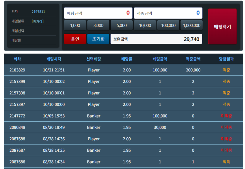The image size is (245, 169).
Task: Click the 미적중 result for round 2147772
Action: click(x=226, y=116)
